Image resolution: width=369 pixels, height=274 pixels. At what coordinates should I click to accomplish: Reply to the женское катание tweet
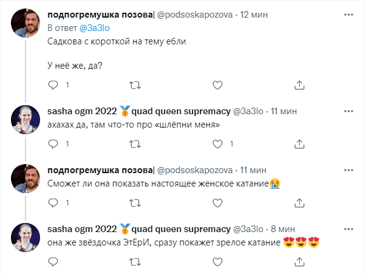tap(53, 202)
